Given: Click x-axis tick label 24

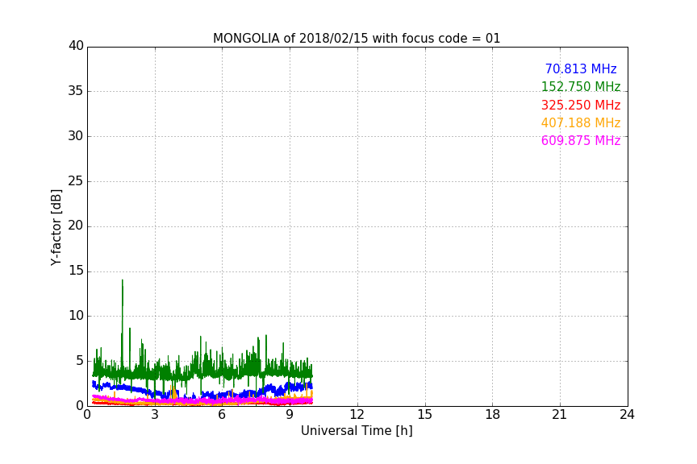Looking at the screenshot, I should [627, 415].
